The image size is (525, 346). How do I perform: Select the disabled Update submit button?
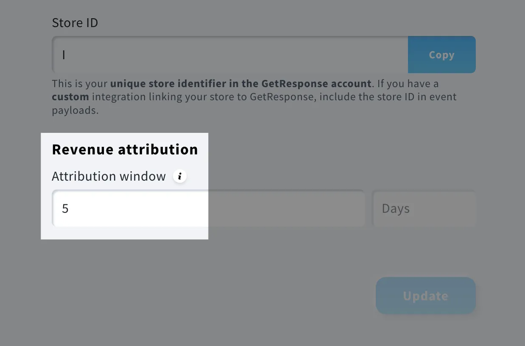coord(425,296)
